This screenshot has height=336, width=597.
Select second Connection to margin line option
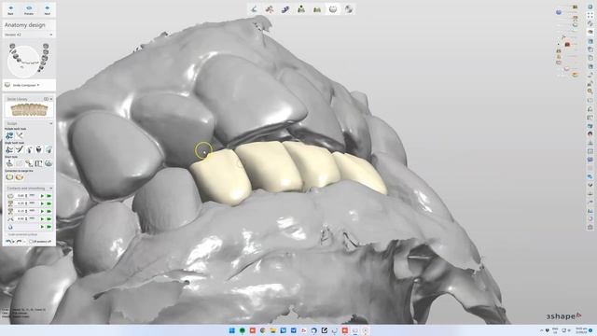point(20,177)
